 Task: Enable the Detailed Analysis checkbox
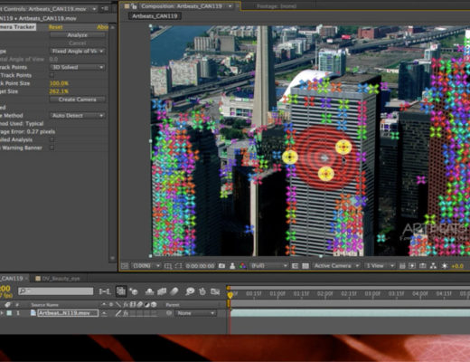pos(52,139)
